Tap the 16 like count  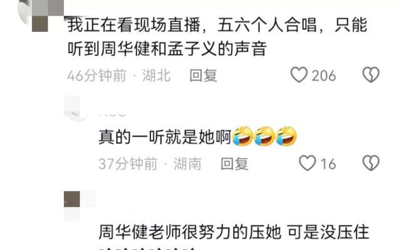[x=328, y=164]
